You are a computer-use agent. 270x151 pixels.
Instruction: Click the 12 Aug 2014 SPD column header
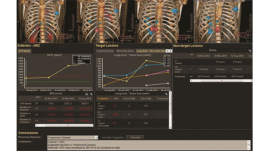pos(85,98)
